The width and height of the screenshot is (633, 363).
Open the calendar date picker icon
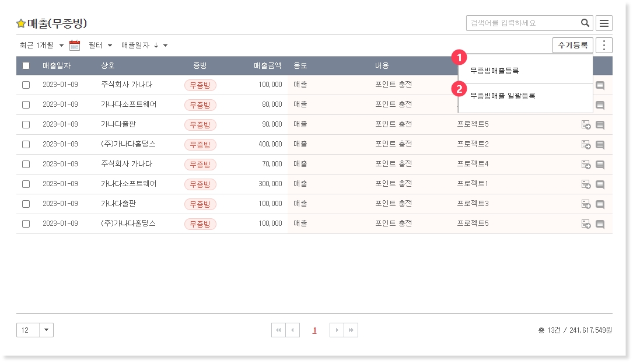75,46
